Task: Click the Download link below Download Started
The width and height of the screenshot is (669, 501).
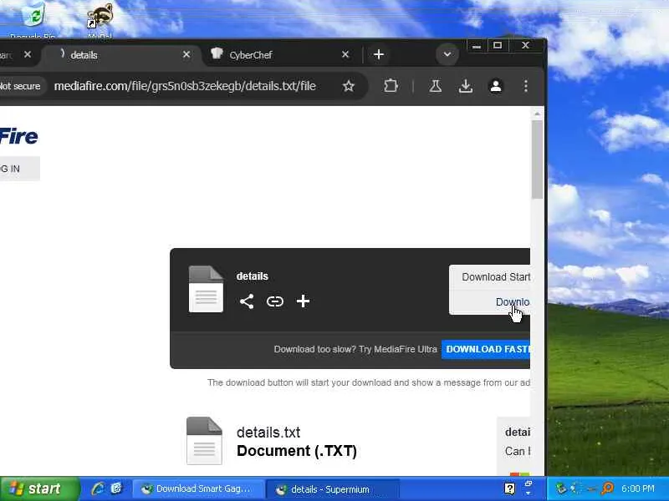Action: tap(513, 302)
